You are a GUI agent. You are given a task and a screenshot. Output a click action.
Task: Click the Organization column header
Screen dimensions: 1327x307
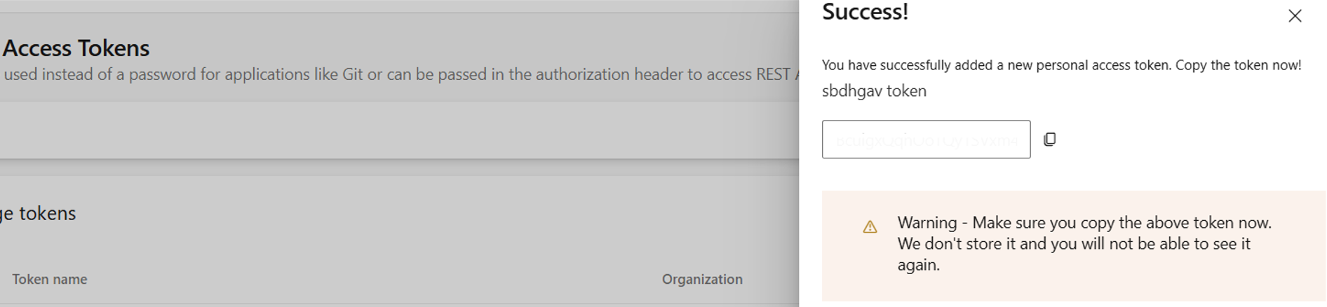(701, 279)
